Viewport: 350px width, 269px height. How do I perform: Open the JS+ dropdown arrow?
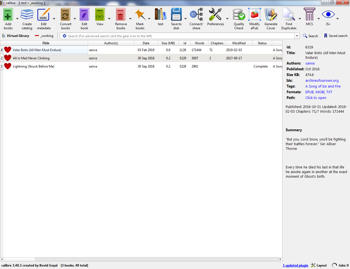(x=337, y=19)
